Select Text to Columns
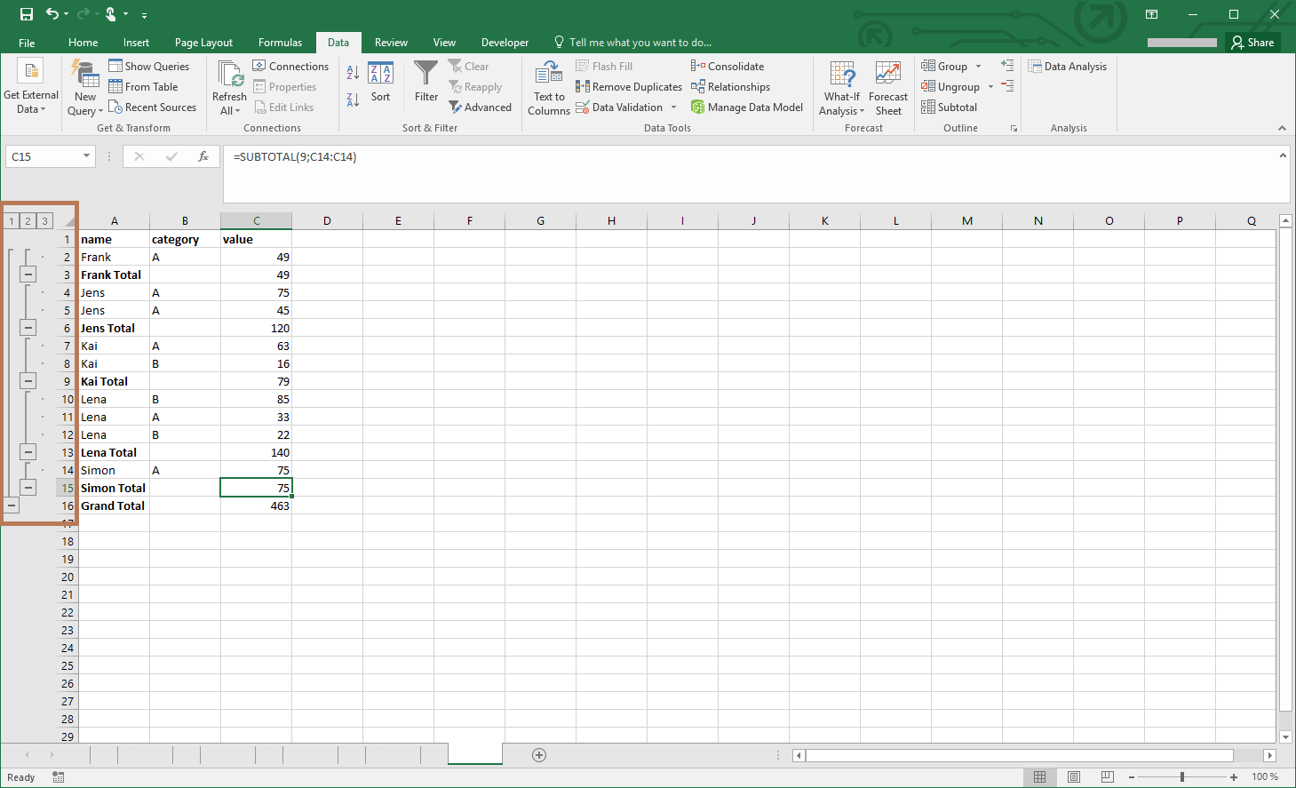Viewport: 1296px width, 788px height. [548, 86]
